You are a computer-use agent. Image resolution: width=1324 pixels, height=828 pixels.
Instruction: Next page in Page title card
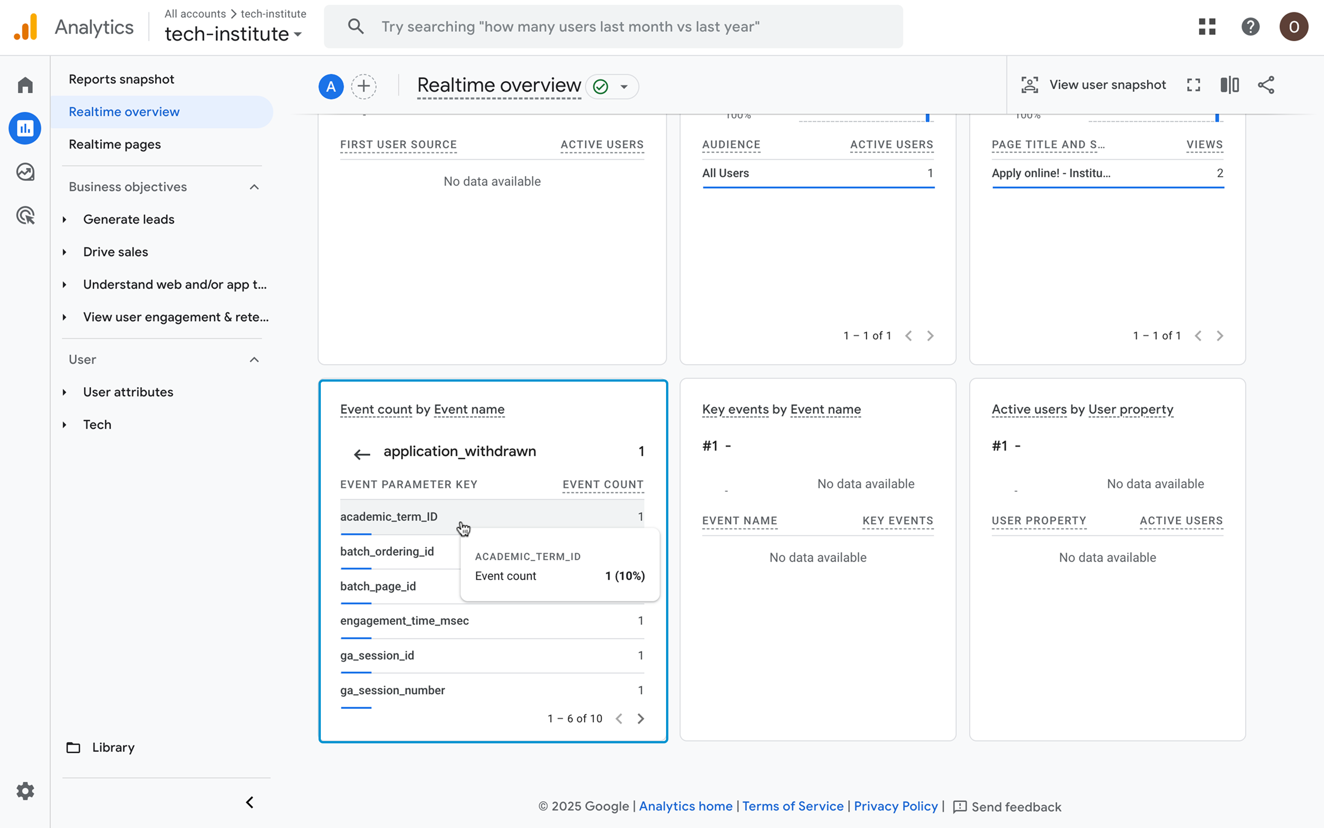tap(1219, 336)
